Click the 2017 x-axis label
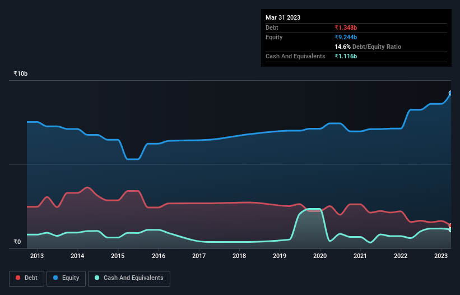The width and height of the screenshot is (460, 295). (x=199, y=256)
